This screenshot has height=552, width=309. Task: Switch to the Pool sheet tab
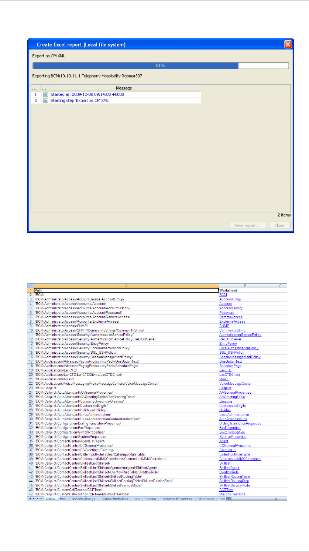click(63, 499)
